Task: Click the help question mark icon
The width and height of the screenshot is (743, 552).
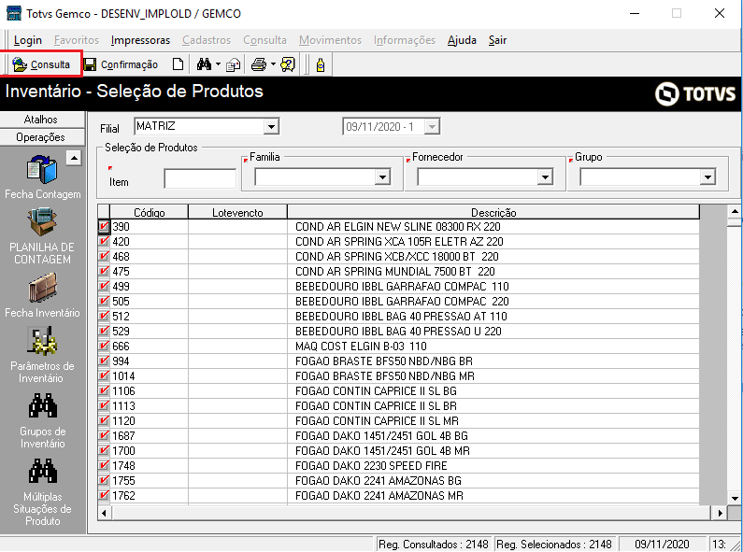Action: (288, 64)
